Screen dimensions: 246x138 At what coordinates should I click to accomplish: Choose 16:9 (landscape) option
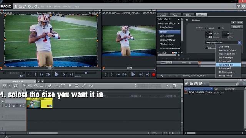[226, 72]
